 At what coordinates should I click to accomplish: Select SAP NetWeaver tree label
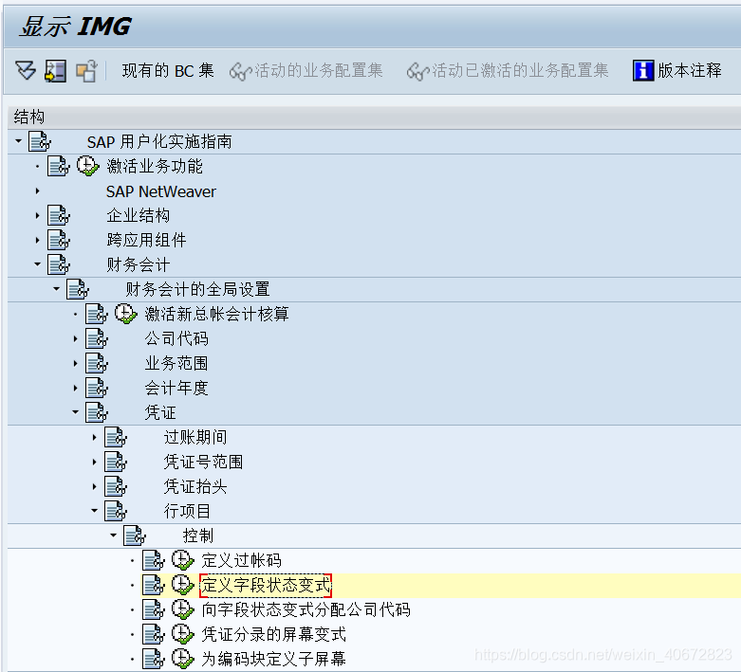[160, 191]
